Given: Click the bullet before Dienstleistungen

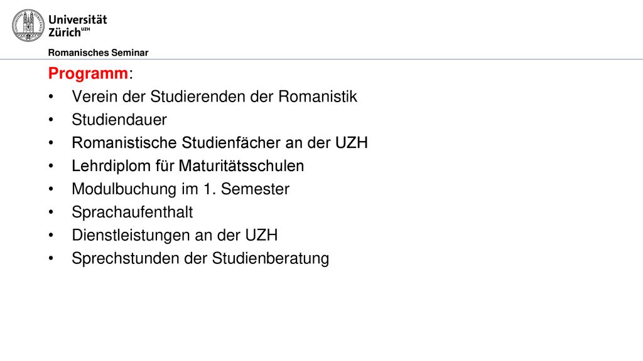Looking at the screenshot, I should pyautogui.click(x=51, y=236).
